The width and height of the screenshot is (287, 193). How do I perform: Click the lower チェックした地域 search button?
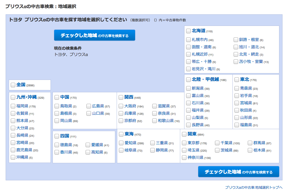point(238,172)
